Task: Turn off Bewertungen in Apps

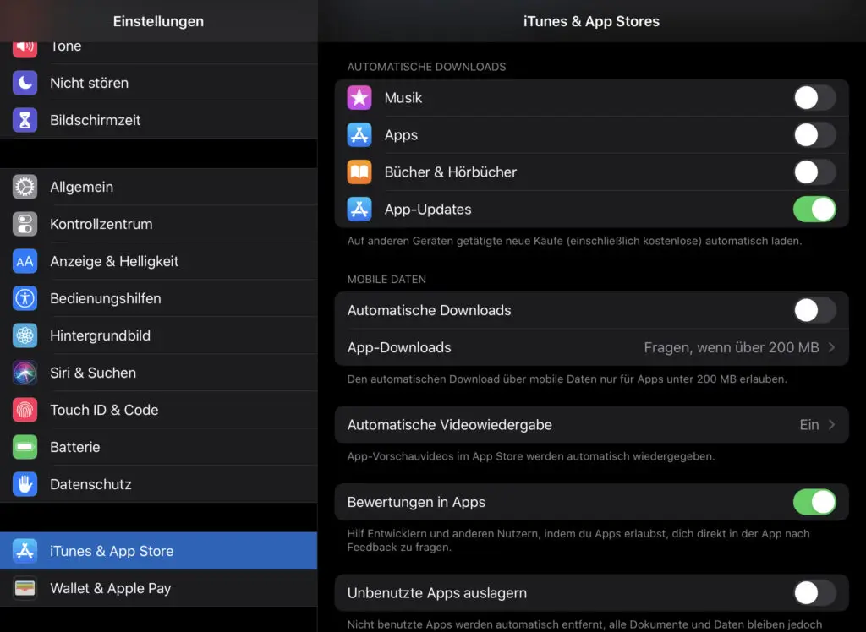Action: [814, 502]
